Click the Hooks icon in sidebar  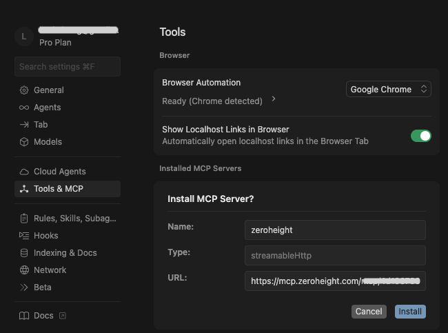24,236
